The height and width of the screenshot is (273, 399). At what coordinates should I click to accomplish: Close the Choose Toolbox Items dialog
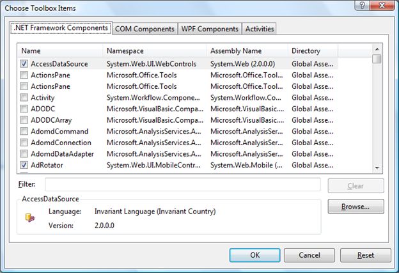[382, 5]
